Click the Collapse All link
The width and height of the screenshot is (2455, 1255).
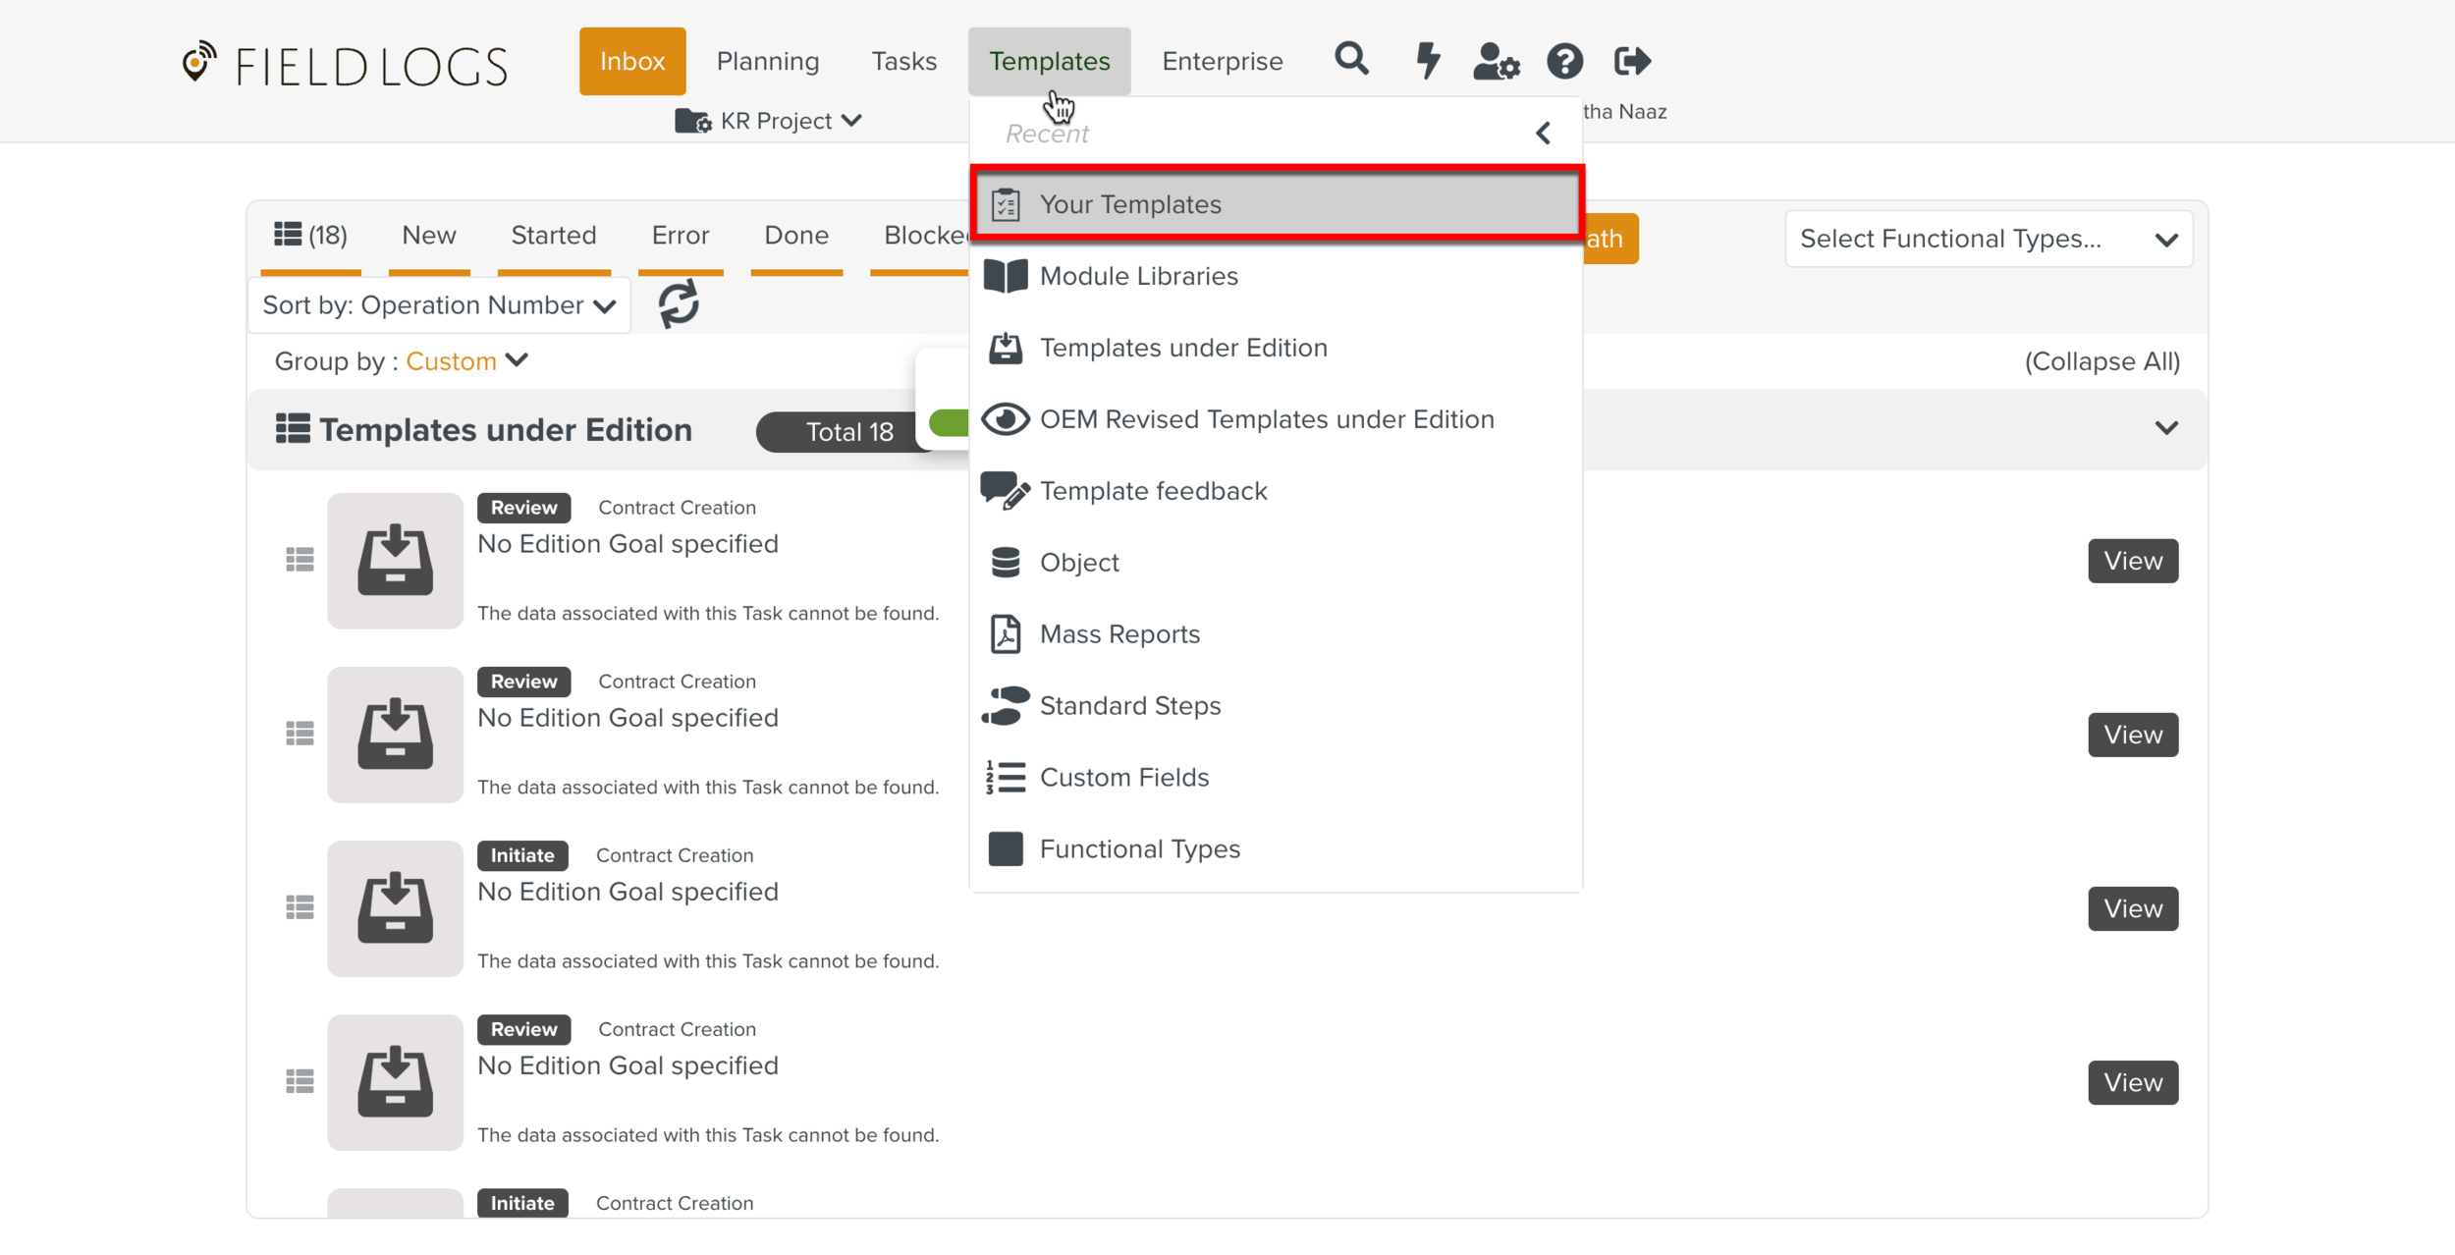(2101, 361)
